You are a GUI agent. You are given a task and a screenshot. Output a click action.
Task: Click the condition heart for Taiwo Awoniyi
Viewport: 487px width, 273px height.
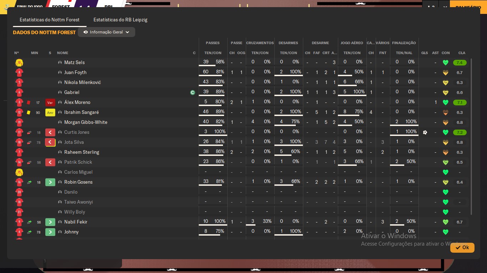coord(445,202)
